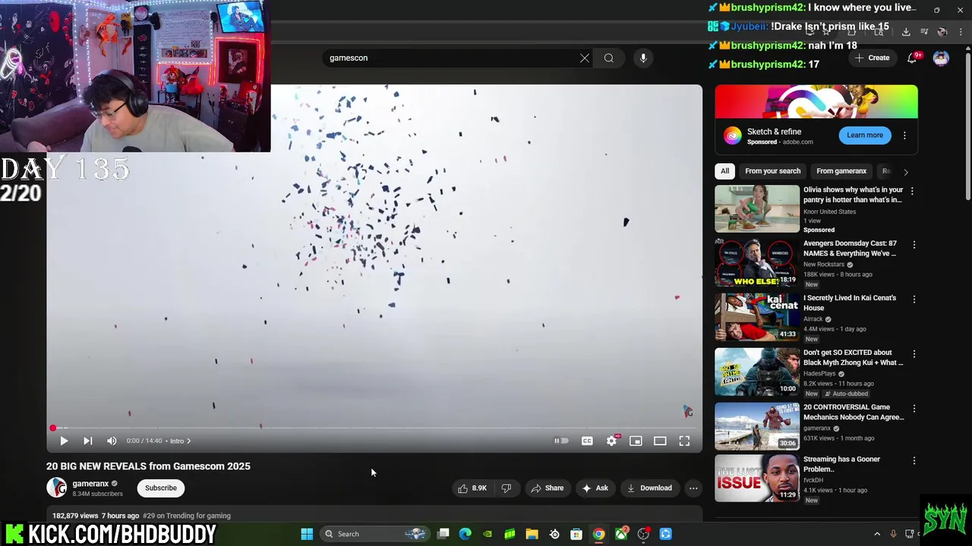Open Knorr sponsored video thumbnail
The height and width of the screenshot is (546, 972).
pyautogui.click(x=757, y=209)
